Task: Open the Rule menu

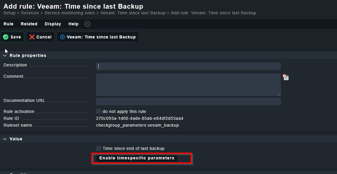Action: point(8,24)
